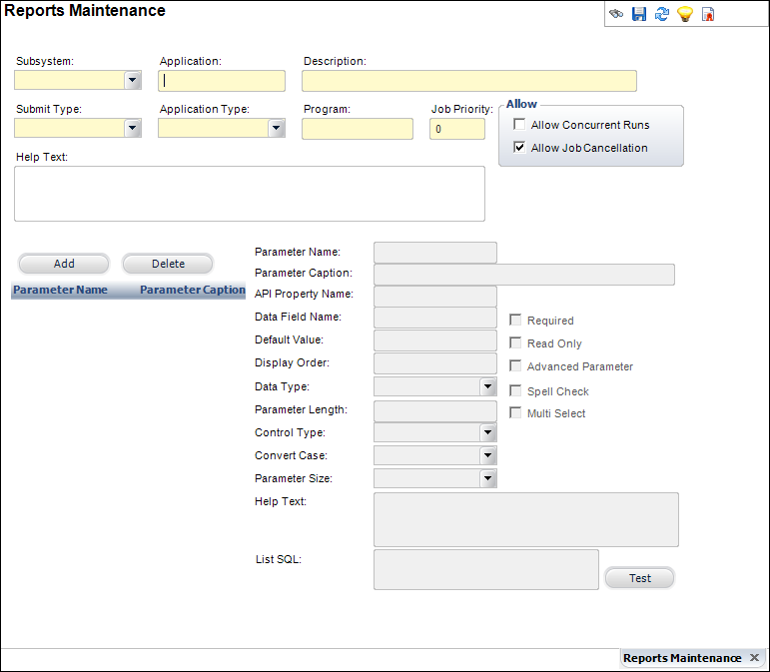
Task: Click the List SQL text area
Action: [x=486, y=569]
